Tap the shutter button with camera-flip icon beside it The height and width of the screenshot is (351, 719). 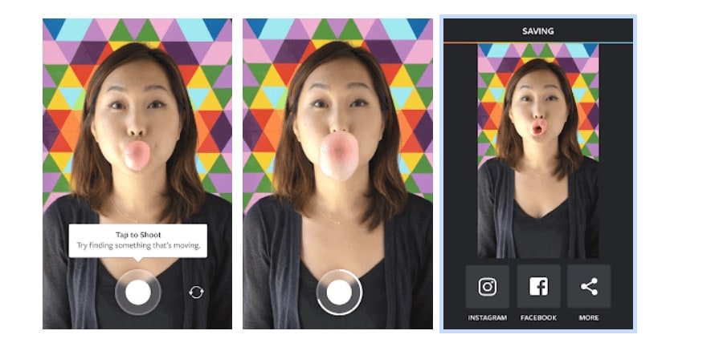137,292
